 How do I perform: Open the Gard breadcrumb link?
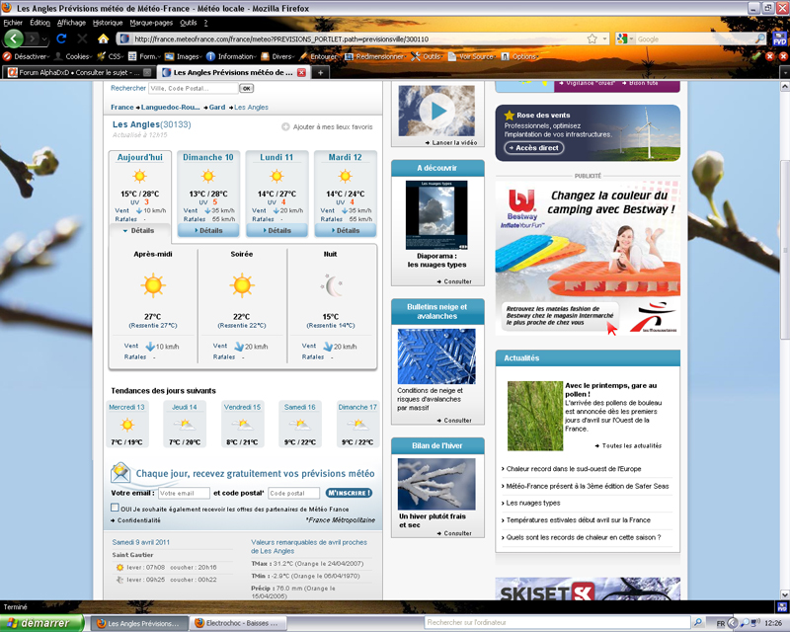(217, 108)
